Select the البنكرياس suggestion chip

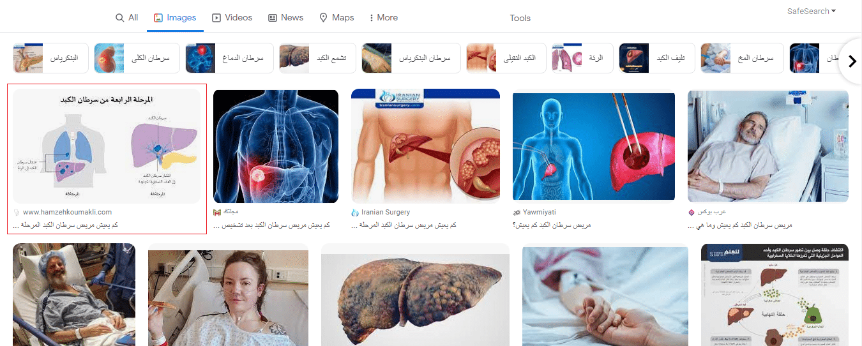[x=49, y=58]
